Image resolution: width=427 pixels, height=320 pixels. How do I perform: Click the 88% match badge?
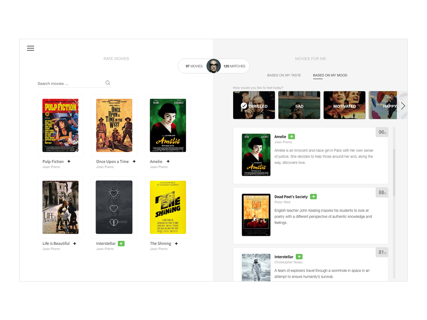[x=382, y=192]
